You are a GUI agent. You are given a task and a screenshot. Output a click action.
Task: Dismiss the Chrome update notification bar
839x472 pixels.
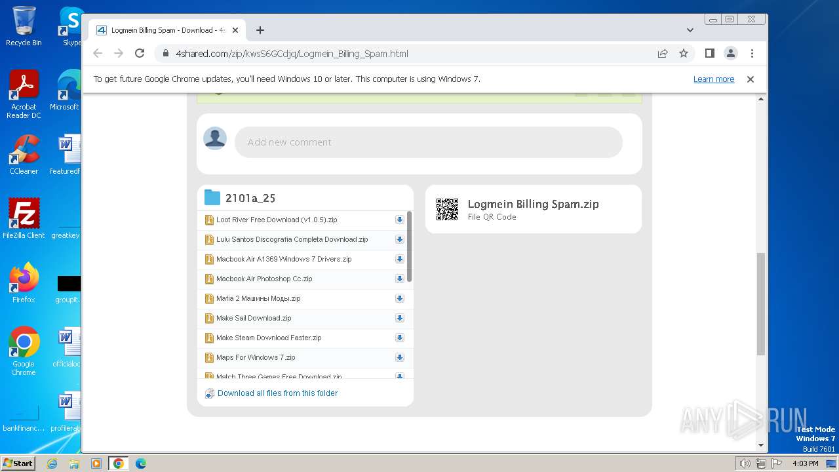point(751,79)
